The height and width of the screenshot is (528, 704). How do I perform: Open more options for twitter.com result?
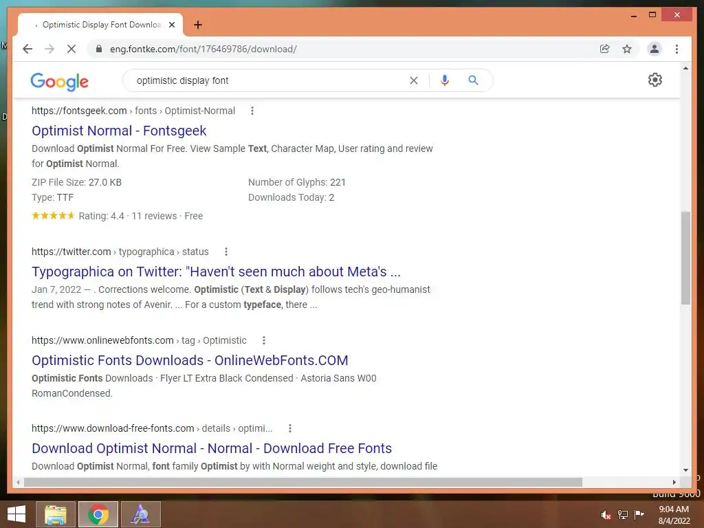226,252
